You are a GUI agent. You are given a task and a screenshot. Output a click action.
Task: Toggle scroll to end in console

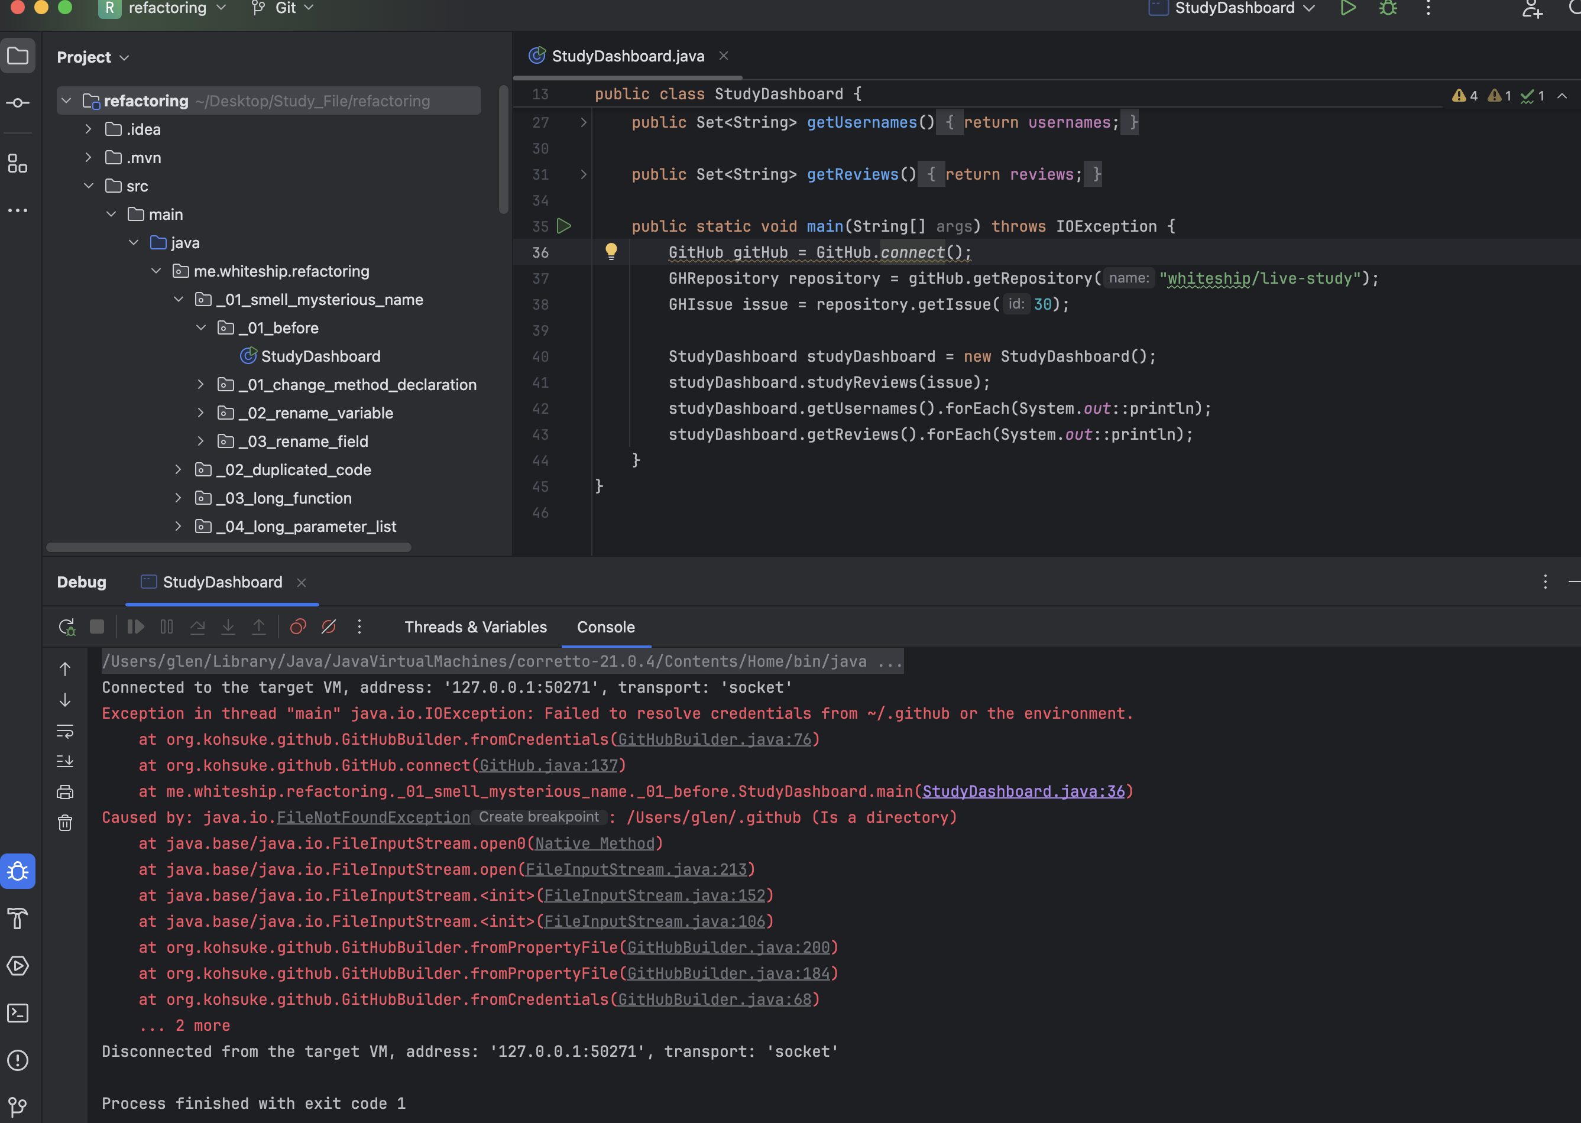click(x=65, y=761)
